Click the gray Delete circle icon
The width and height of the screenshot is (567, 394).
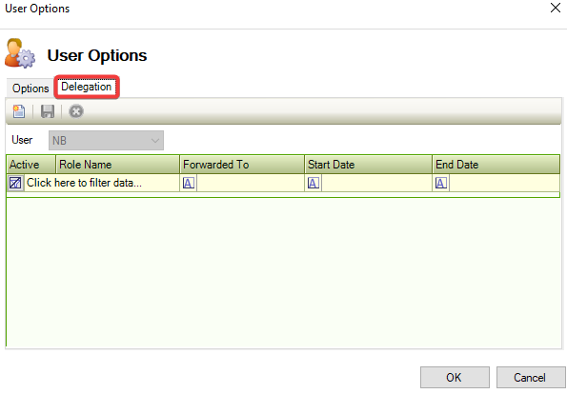76,111
